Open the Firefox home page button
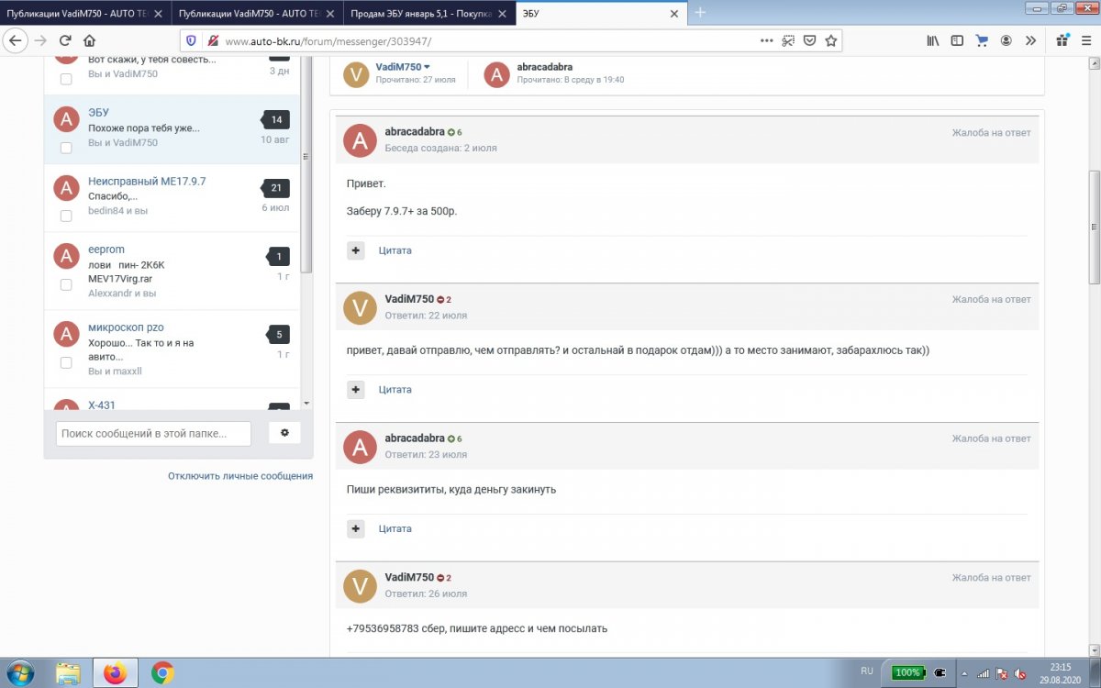This screenshot has width=1101, height=688. pos(89,40)
